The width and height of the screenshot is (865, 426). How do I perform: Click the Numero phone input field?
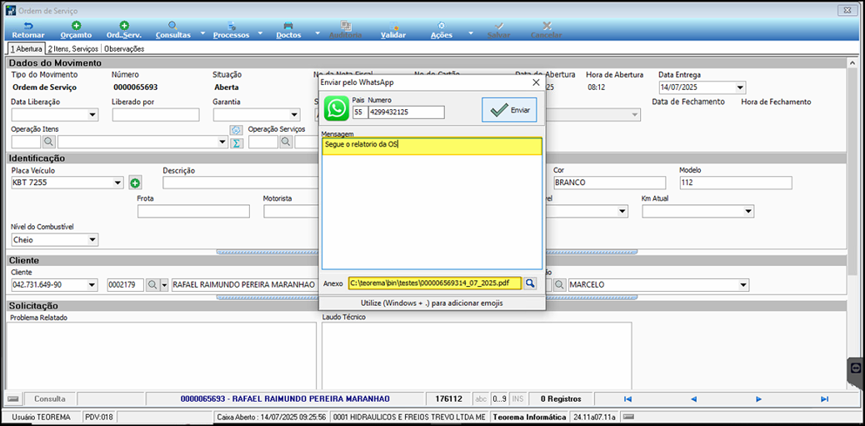[406, 113]
